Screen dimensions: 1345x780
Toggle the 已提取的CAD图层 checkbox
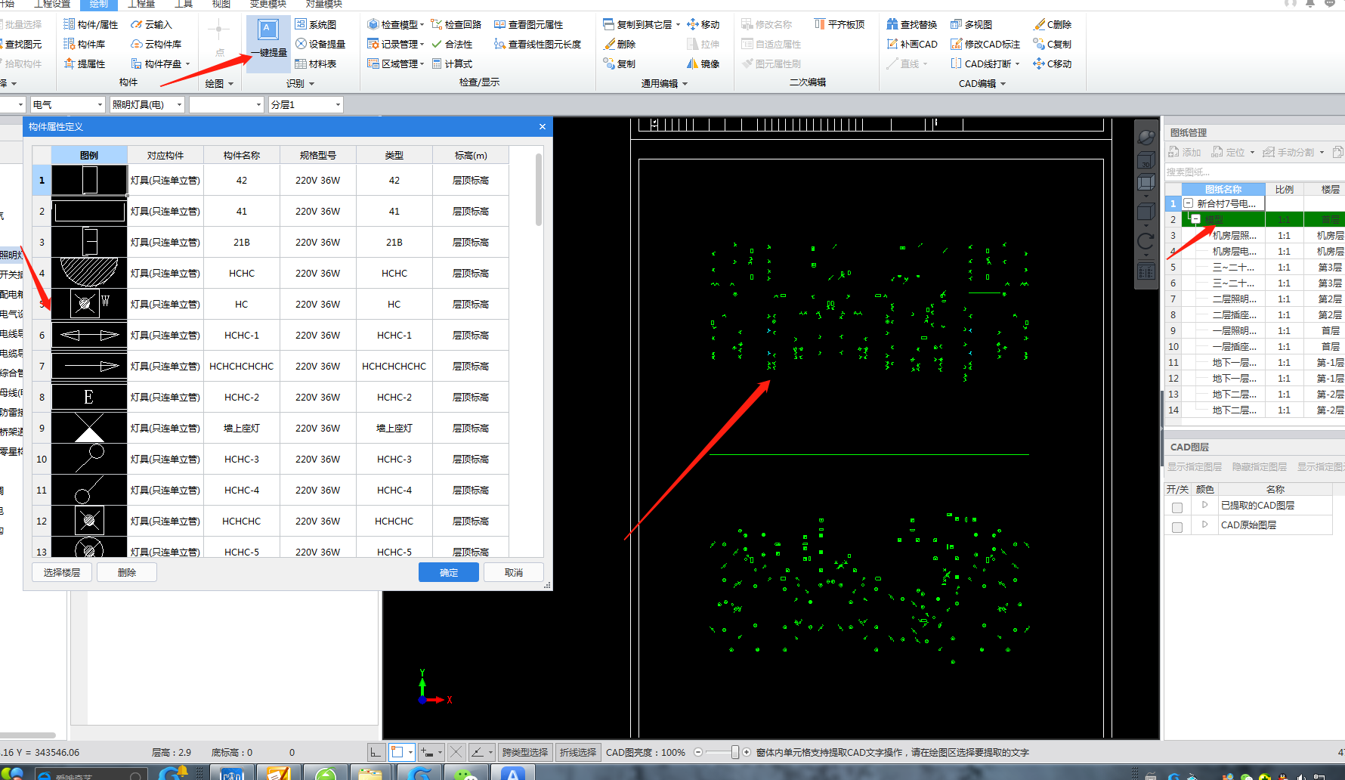tap(1177, 508)
